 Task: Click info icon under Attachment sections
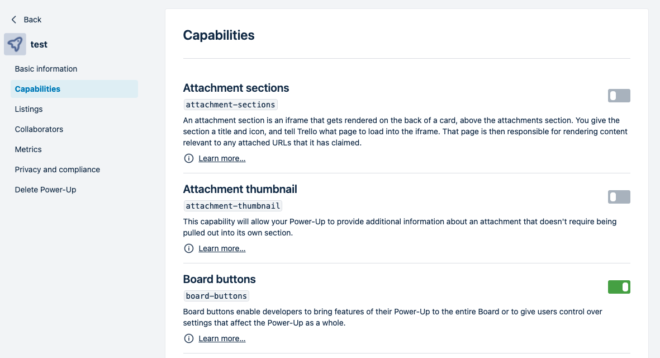(188, 158)
